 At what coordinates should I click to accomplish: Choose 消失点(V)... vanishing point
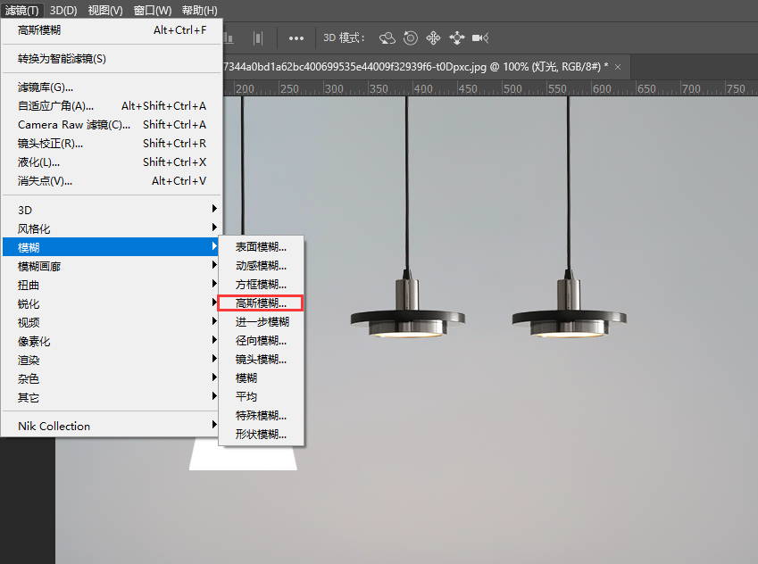[112, 181]
